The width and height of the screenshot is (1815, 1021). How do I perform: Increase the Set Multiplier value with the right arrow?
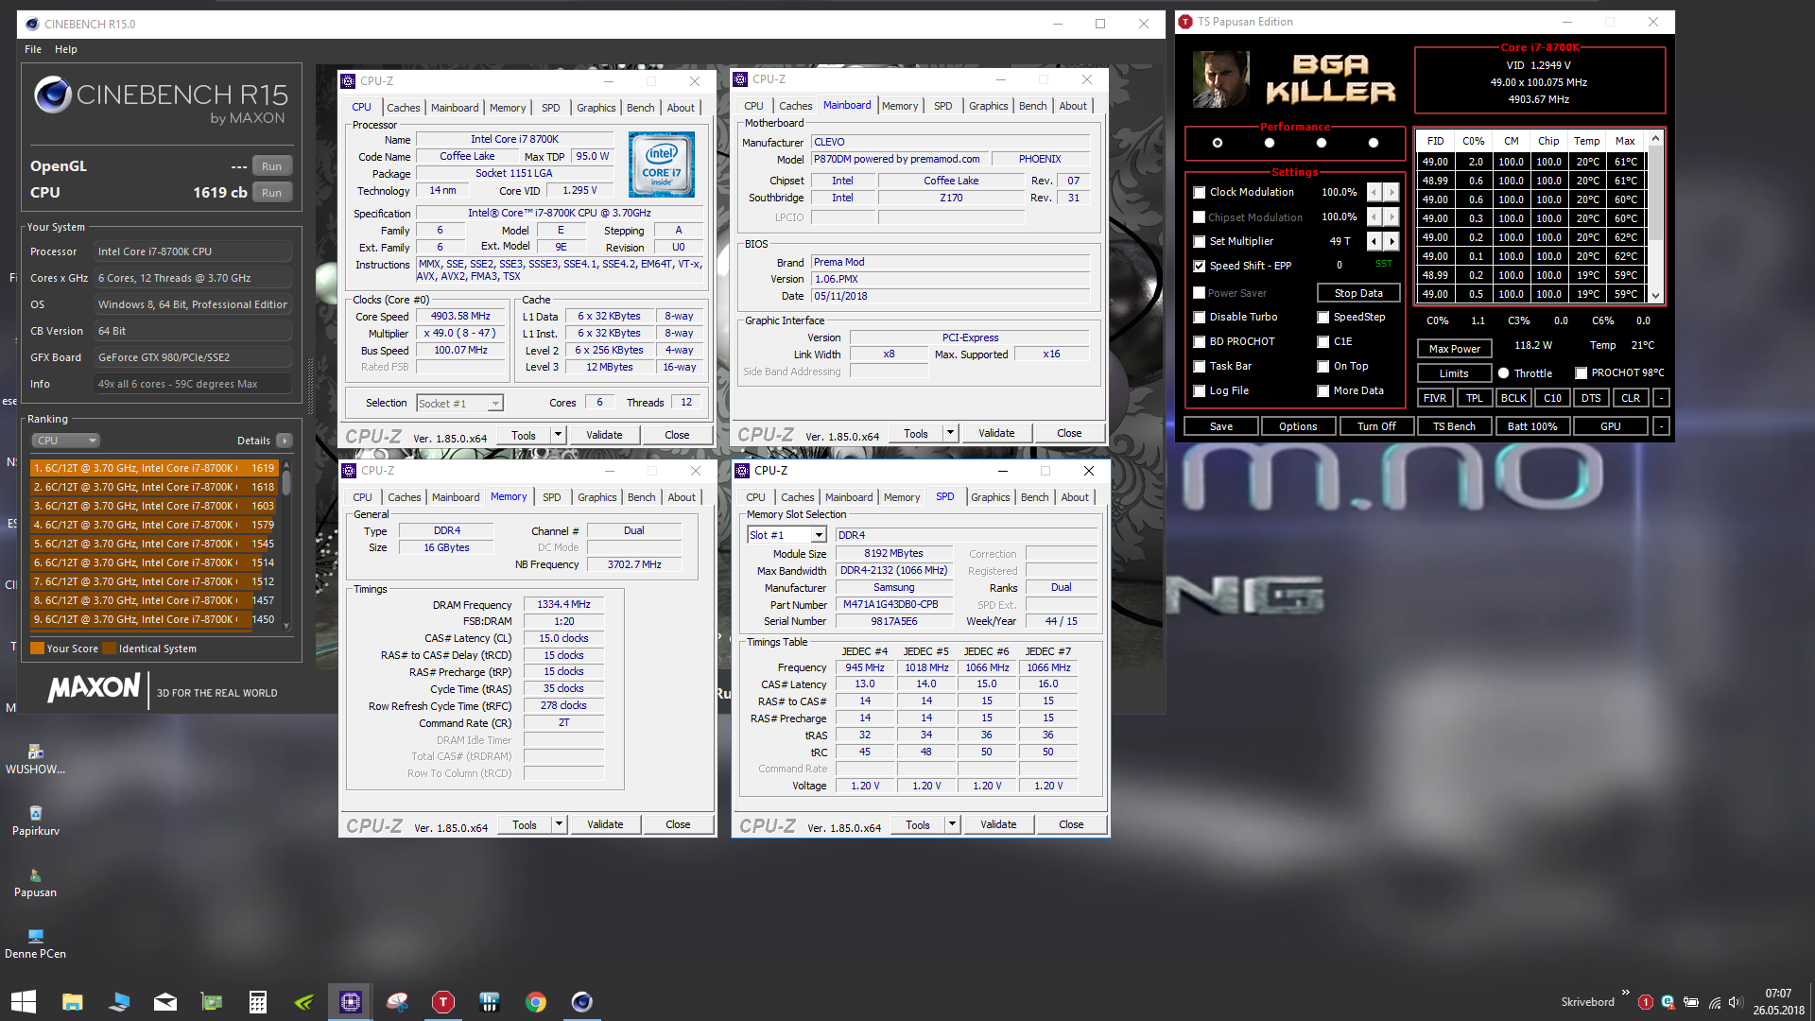point(1391,241)
